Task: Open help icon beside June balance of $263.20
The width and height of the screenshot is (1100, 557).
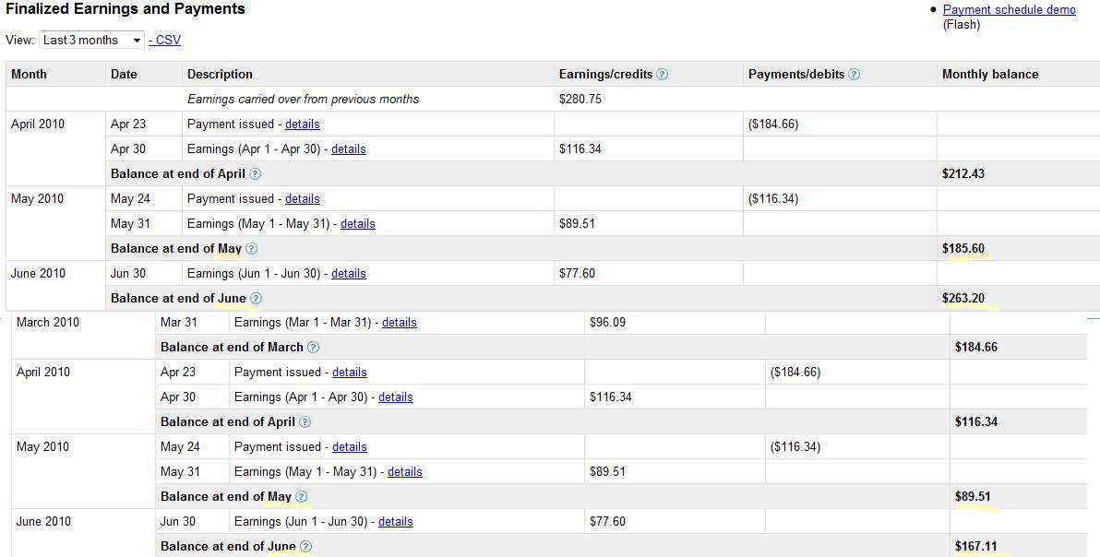Action: click(x=256, y=299)
